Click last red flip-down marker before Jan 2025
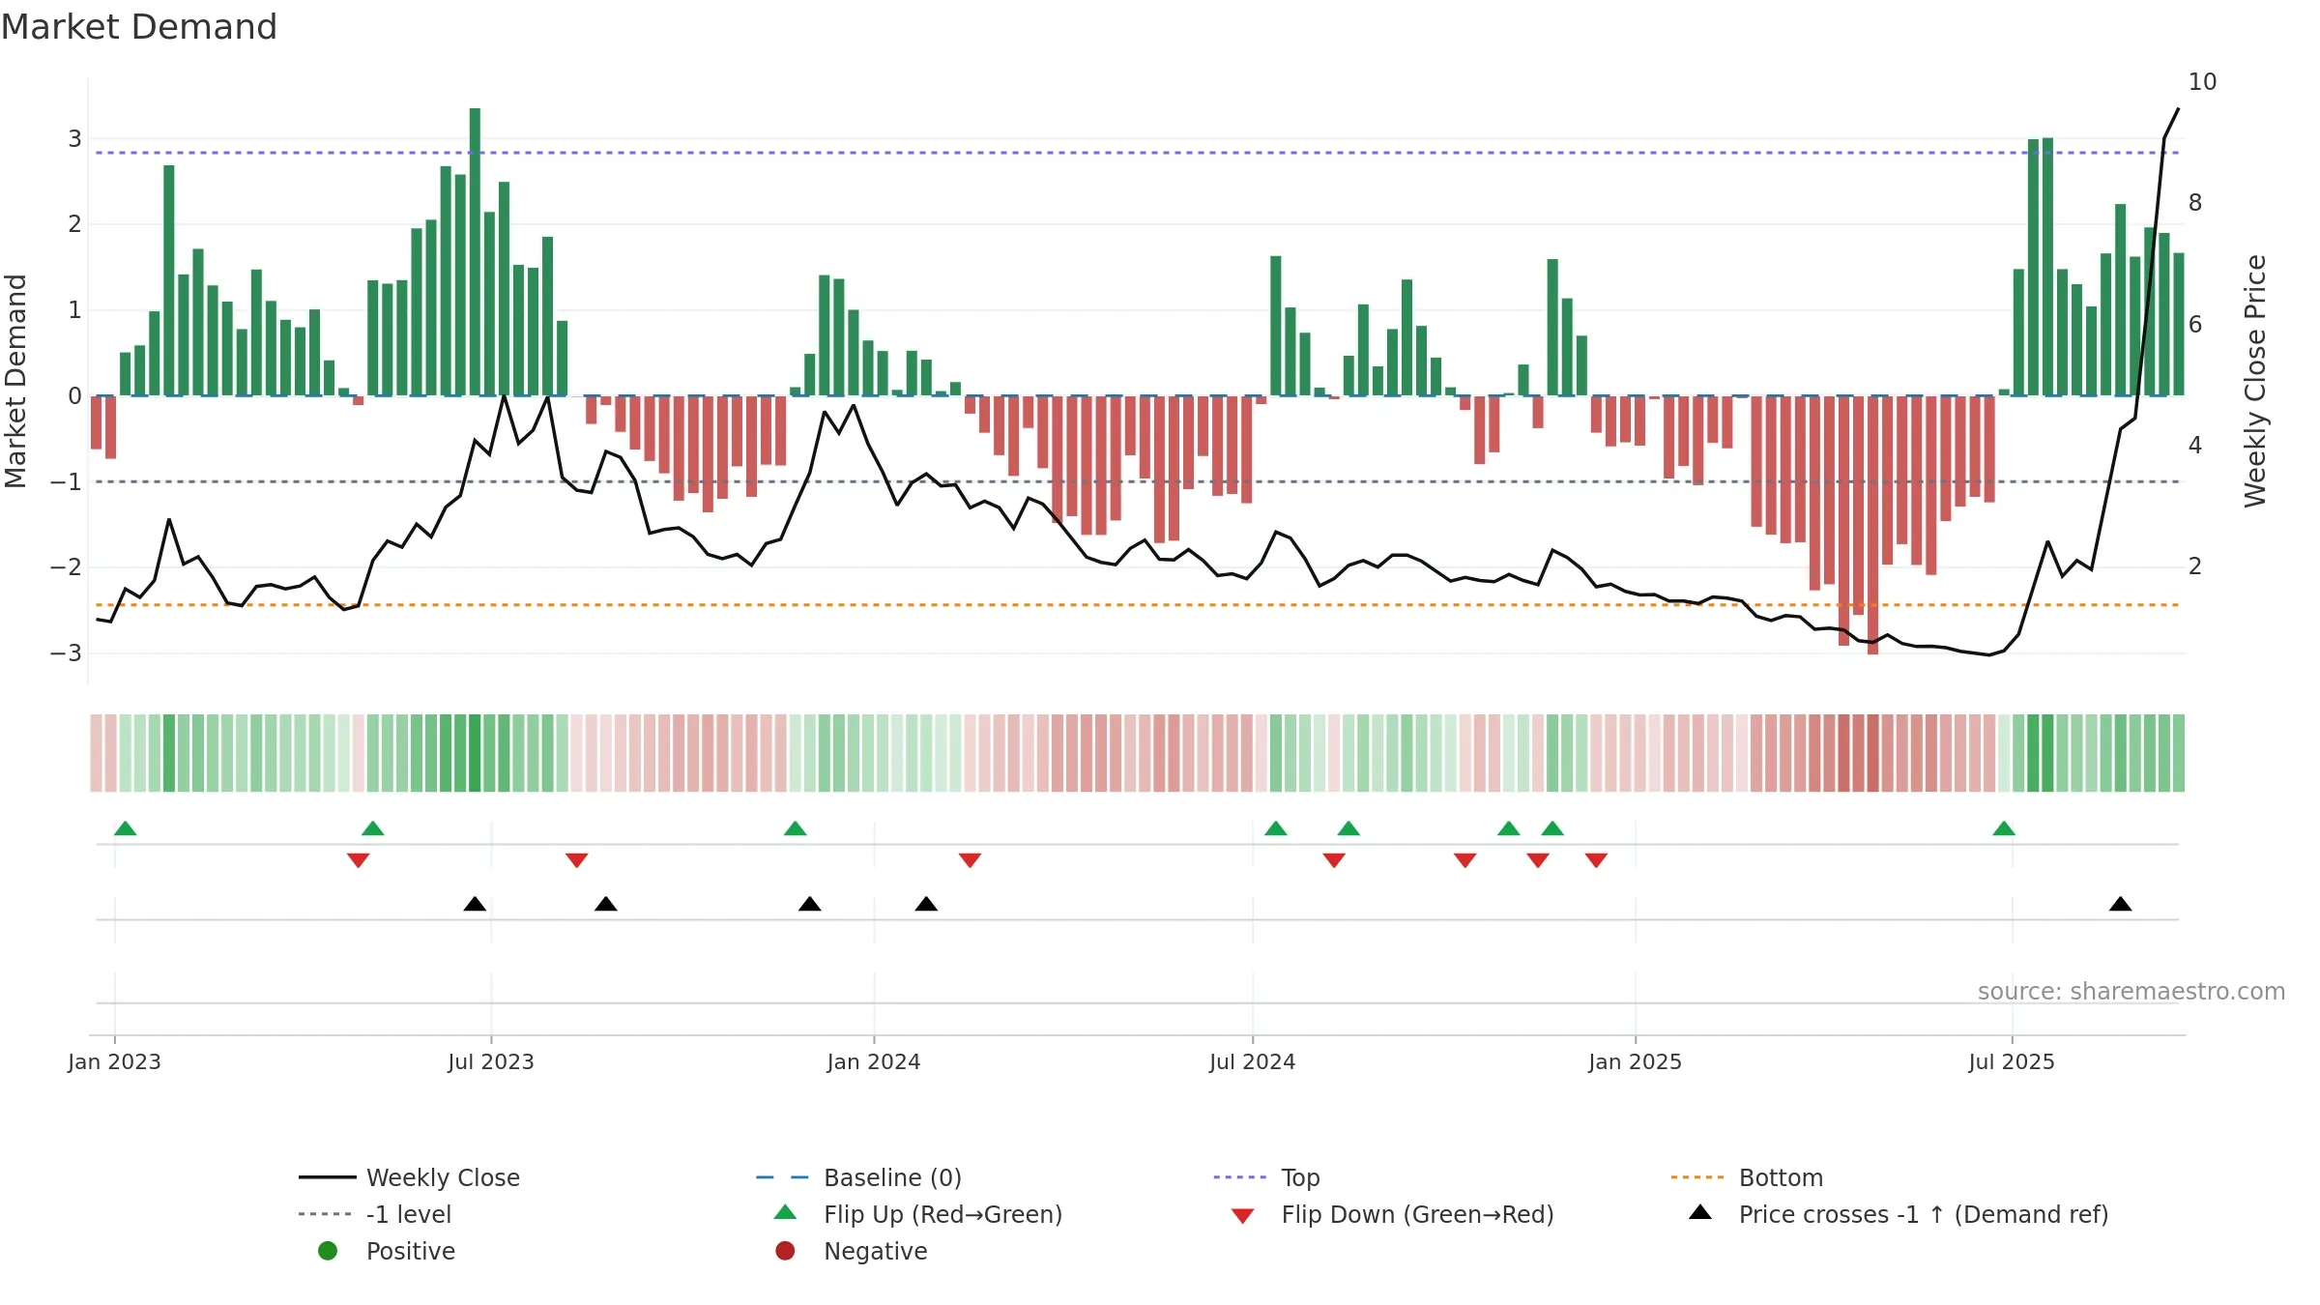 1597,860
